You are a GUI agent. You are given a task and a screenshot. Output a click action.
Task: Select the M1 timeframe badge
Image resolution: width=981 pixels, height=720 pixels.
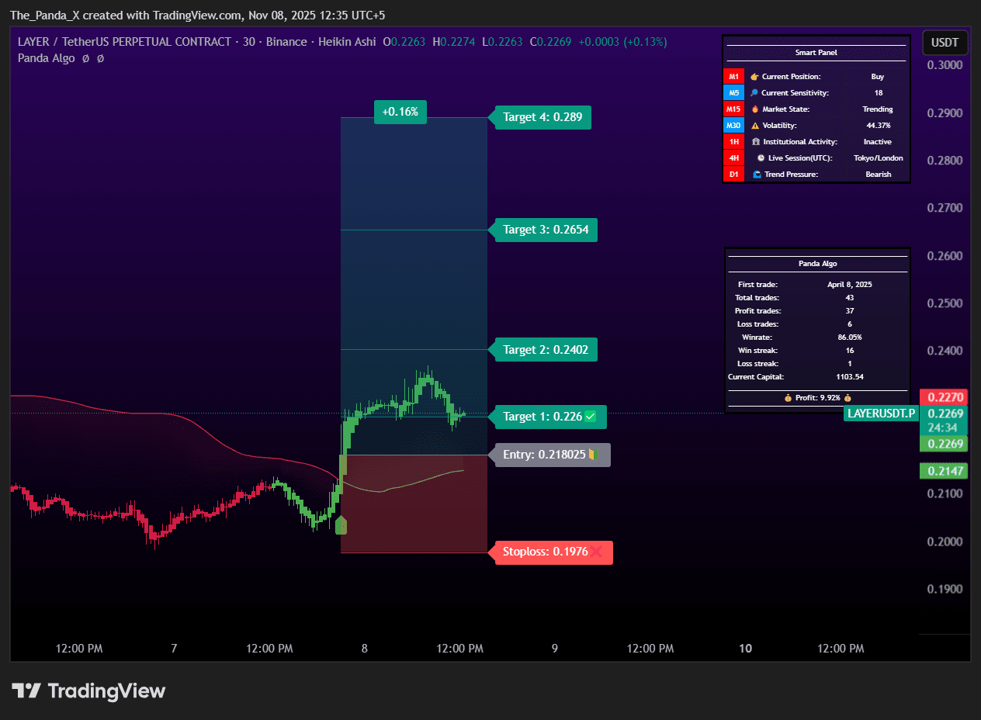point(733,77)
